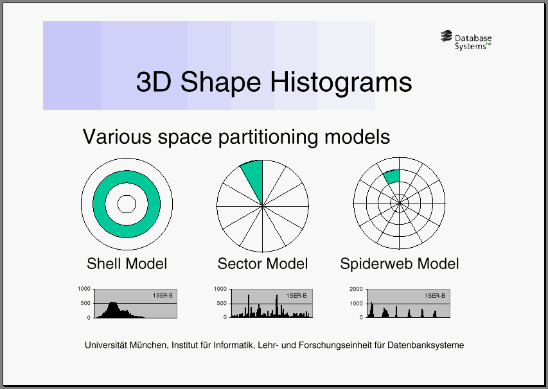Click the Sector Model pie diagram
548x389 pixels.
(x=263, y=206)
